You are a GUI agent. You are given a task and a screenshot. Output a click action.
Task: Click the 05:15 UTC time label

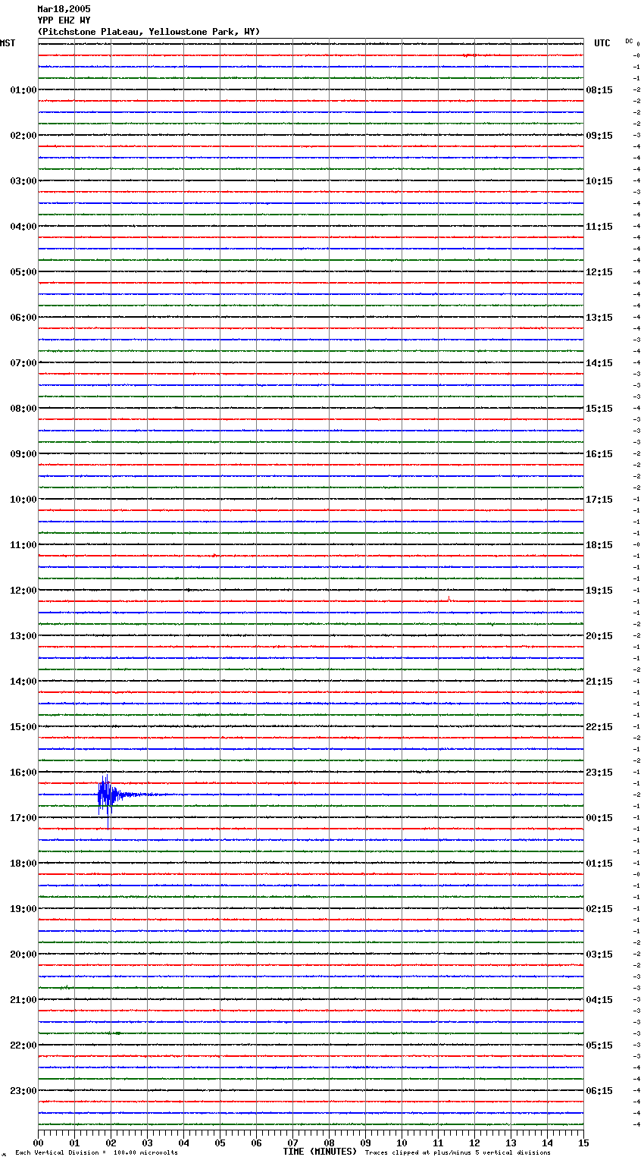tap(599, 1045)
